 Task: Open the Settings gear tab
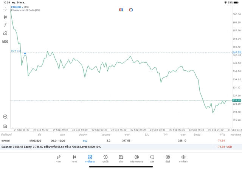tap(183, 158)
